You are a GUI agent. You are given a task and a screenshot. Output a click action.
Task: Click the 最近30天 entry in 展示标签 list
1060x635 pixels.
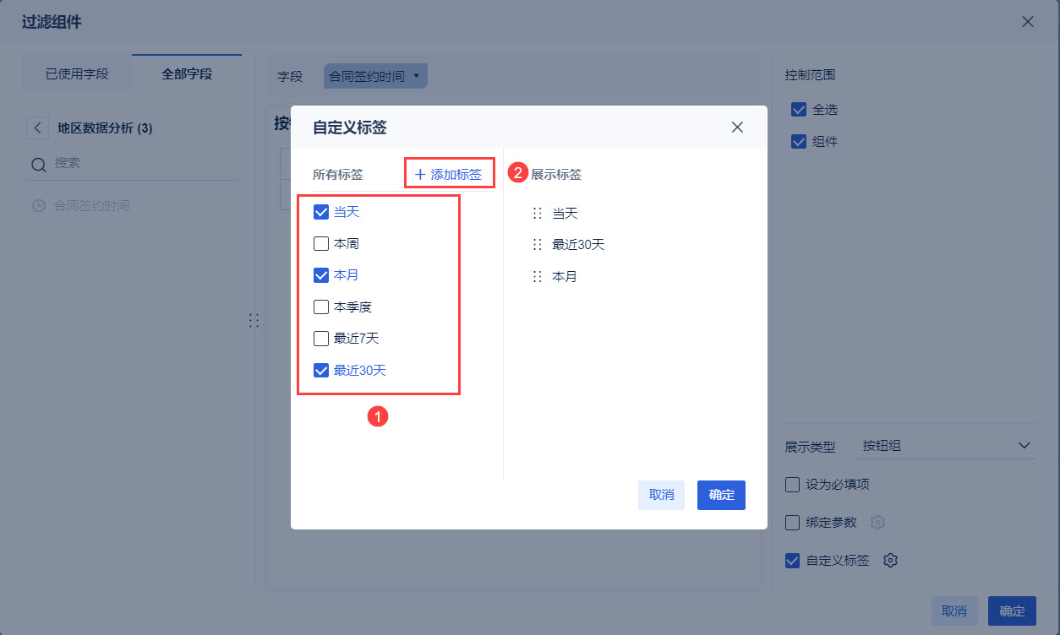pos(578,245)
